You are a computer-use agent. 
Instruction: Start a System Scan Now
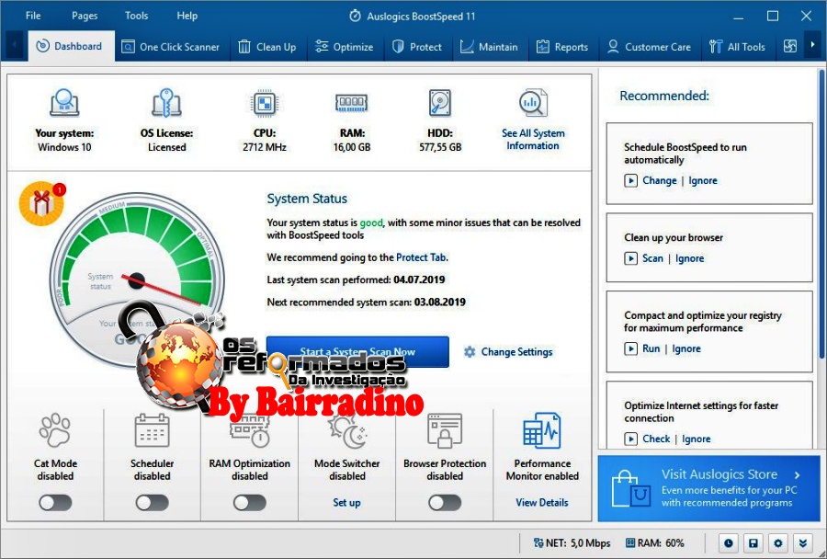pyautogui.click(x=357, y=351)
